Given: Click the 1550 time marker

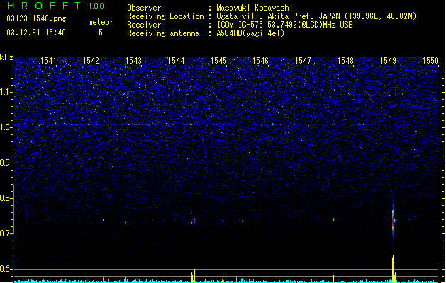Looking at the screenshot, I should pos(430,61).
